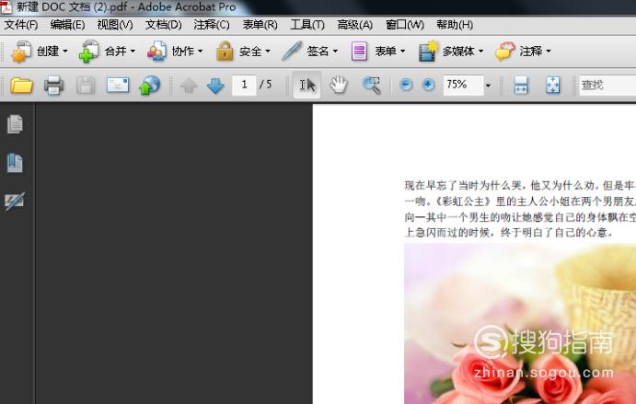This screenshot has height=404, width=636.
Task: Open the 编辑(E) menu
Action: [67, 25]
